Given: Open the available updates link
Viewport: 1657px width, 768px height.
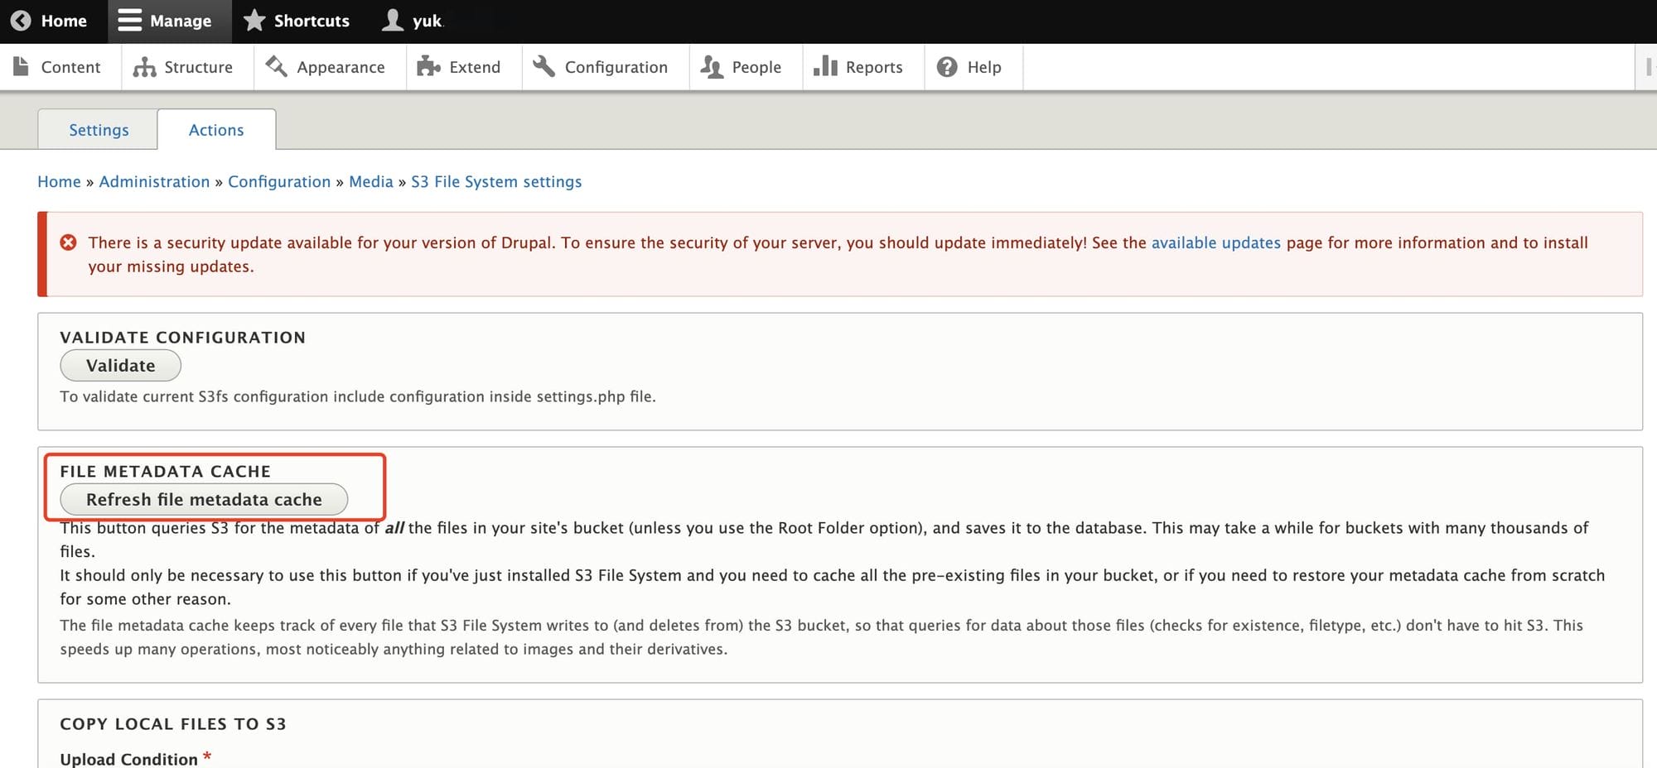Looking at the screenshot, I should (1215, 242).
